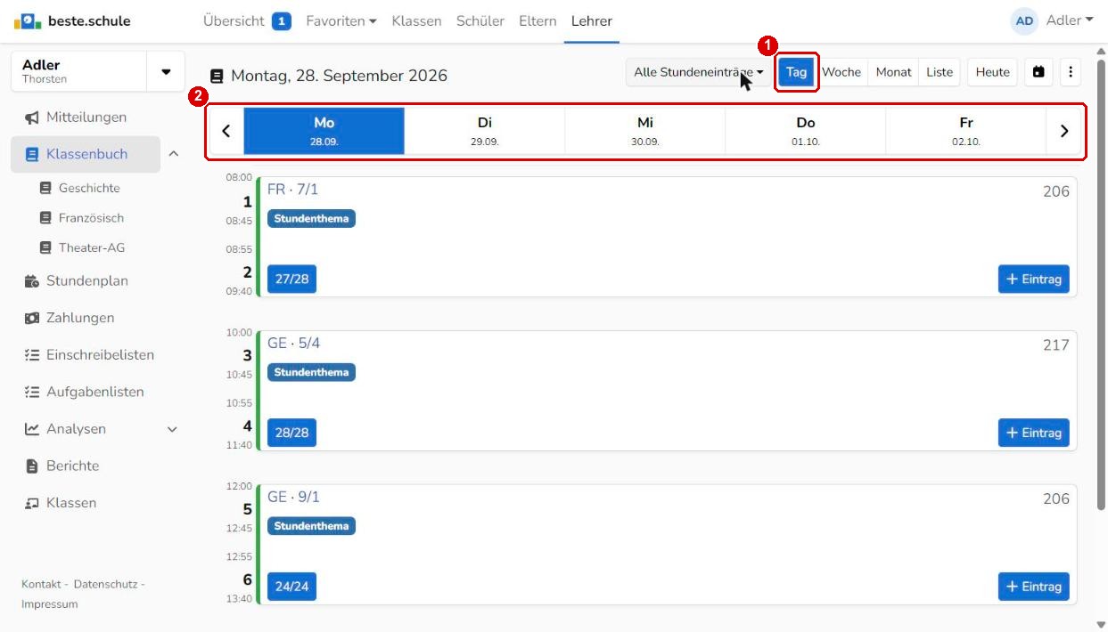The height and width of the screenshot is (632, 1108).
Task: Switch to Monat view
Action: (x=893, y=72)
